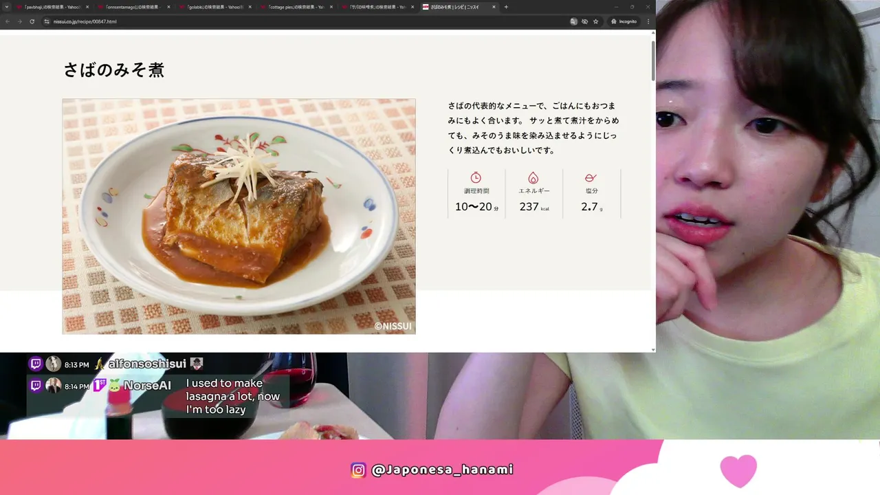The image size is (880, 495).
Task: Close the 'cottage pies' search tab
Action: (x=331, y=7)
